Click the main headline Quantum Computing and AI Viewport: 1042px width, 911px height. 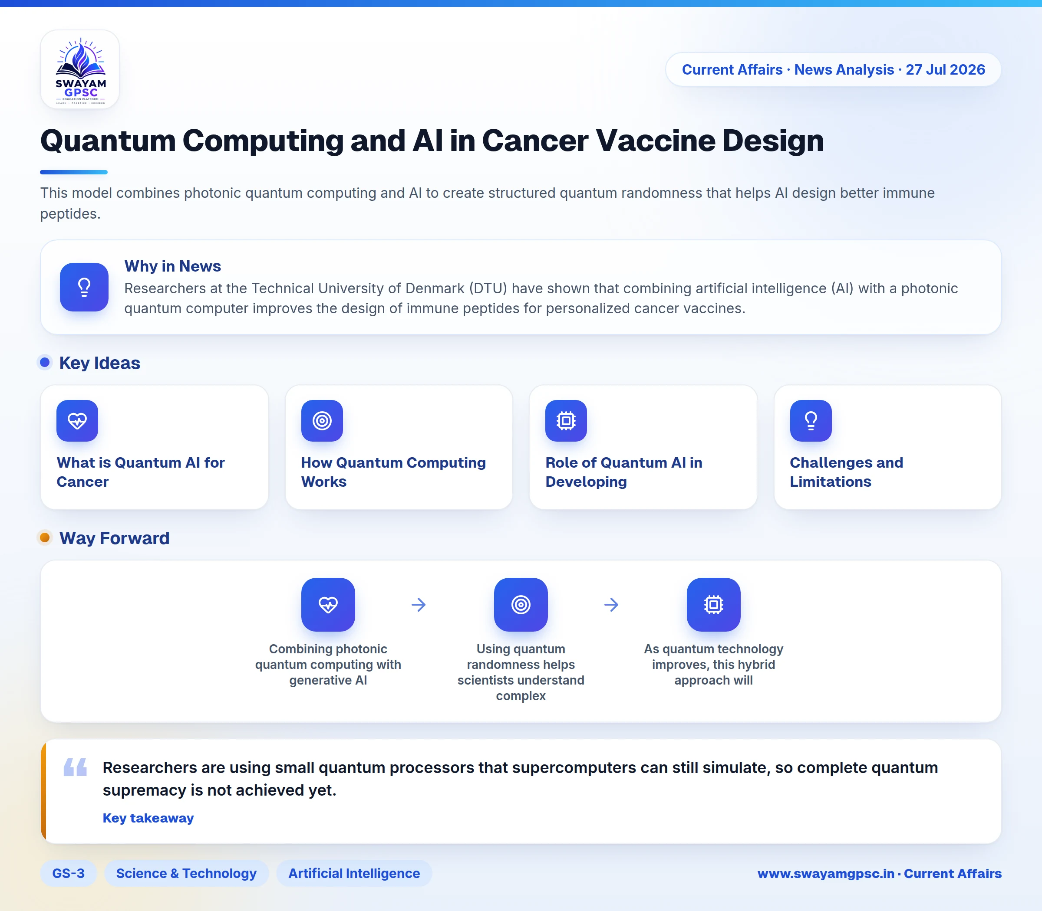point(432,140)
